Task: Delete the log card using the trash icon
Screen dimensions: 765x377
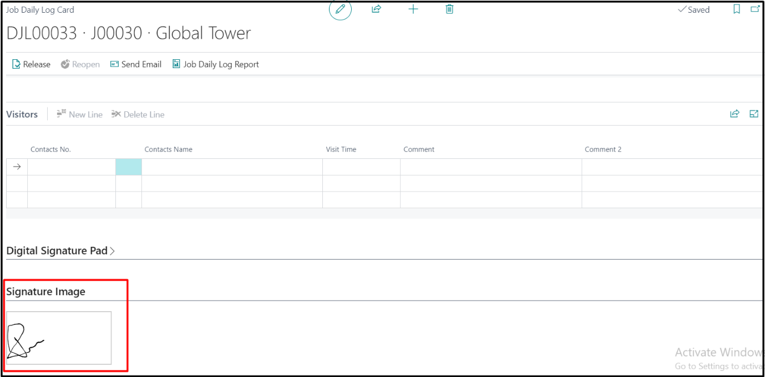Action: click(449, 9)
